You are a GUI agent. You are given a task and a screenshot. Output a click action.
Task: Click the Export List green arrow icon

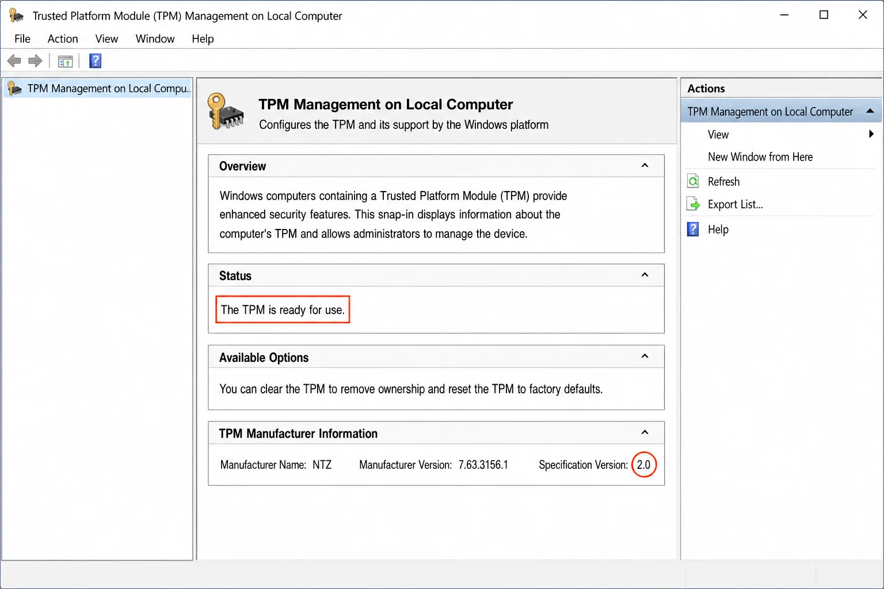tap(694, 204)
